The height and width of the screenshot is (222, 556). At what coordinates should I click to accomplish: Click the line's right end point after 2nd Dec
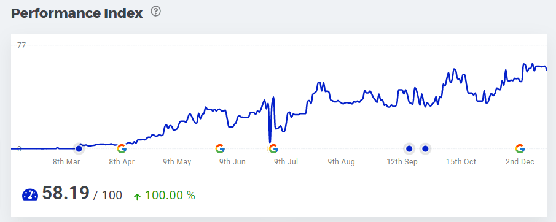(x=546, y=69)
